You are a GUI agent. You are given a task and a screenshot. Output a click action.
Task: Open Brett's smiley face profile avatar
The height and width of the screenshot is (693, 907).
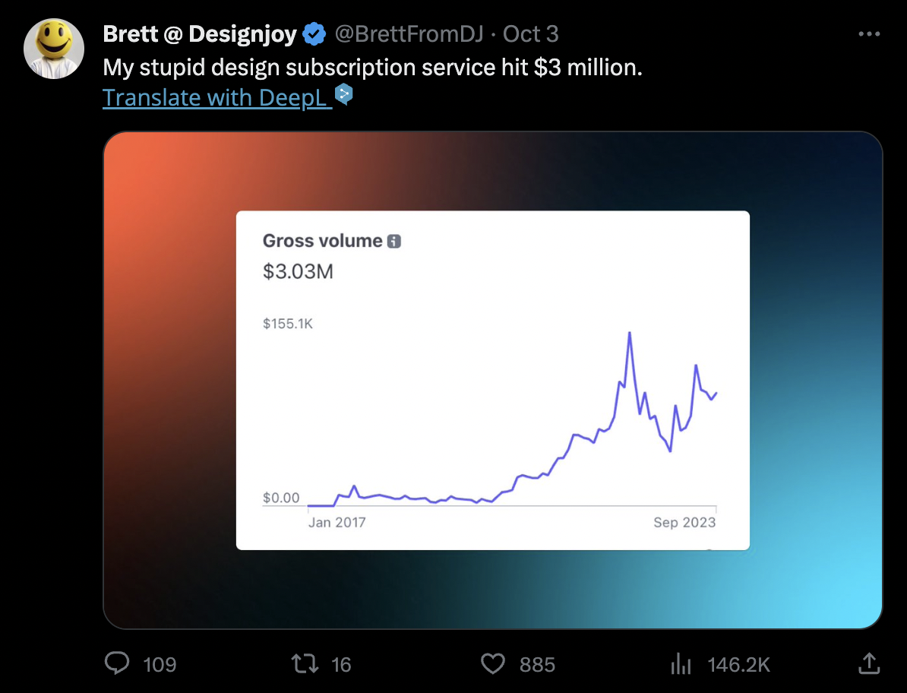tap(54, 49)
